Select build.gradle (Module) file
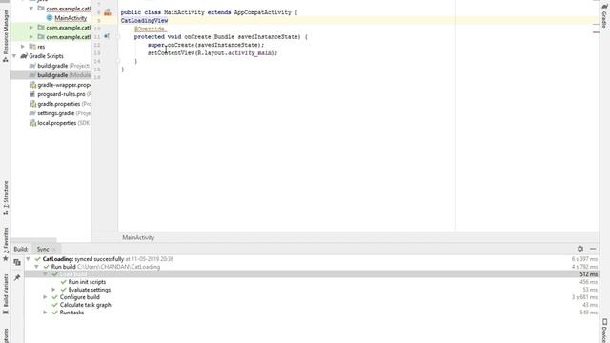The width and height of the screenshot is (610, 343). (x=64, y=75)
